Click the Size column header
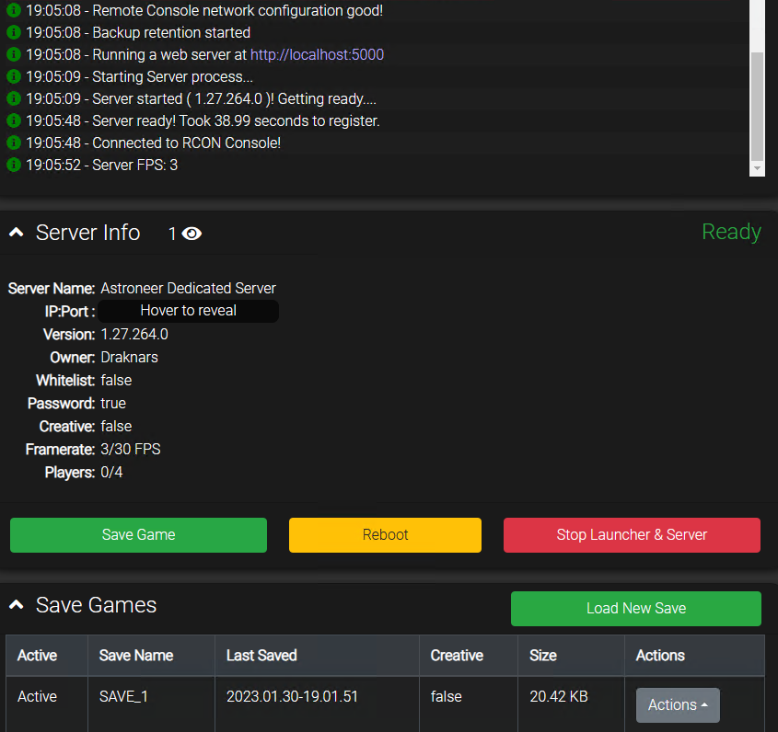778x732 pixels. [x=571, y=655]
